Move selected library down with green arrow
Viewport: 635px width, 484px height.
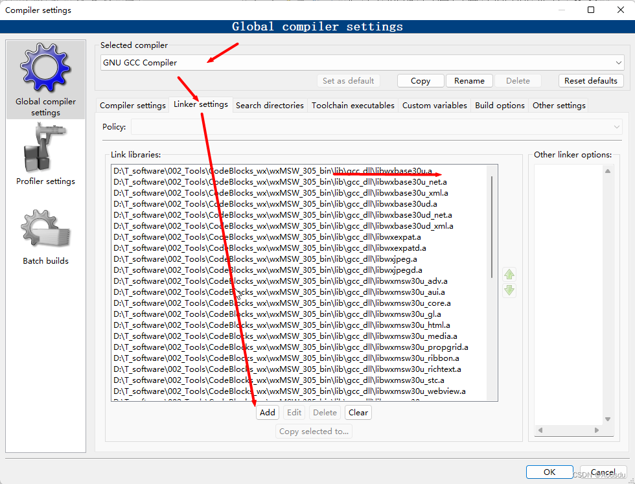pyautogui.click(x=509, y=290)
